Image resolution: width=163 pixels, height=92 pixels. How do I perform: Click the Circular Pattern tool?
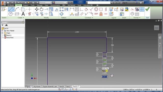pos(62,14)
